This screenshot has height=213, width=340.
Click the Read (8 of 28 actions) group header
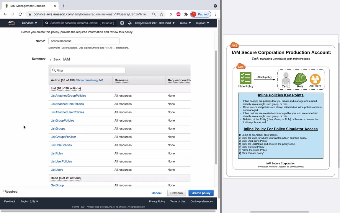(x=66, y=178)
